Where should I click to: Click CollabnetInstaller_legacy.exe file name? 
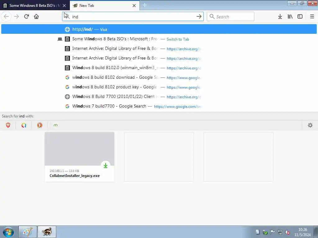(x=75, y=176)
